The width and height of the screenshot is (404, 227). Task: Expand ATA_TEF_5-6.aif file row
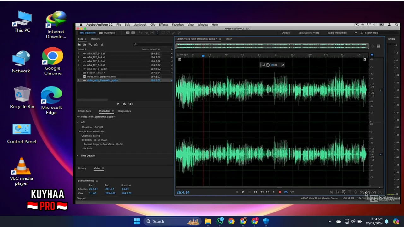(x=79, y=61)
